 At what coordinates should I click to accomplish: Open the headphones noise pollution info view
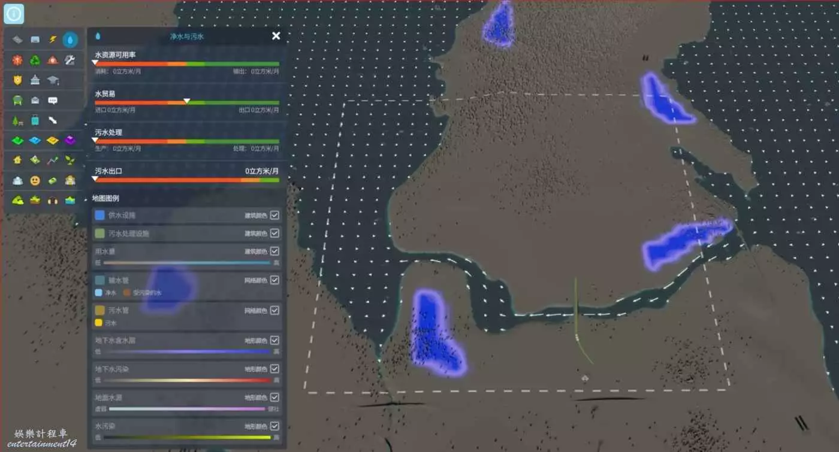[x=53, y=200]
